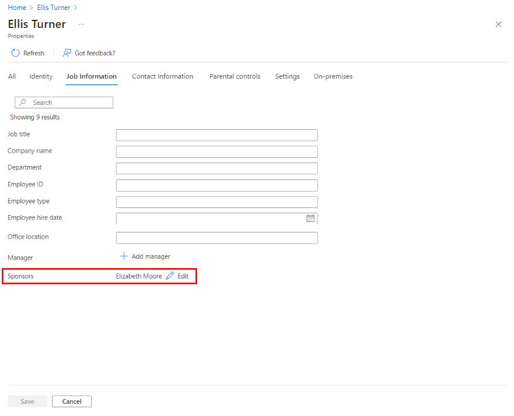The height and width of the screenshot is (416, 514).
Task: Open the On-premises tab
Action: (x=333, y=76)
